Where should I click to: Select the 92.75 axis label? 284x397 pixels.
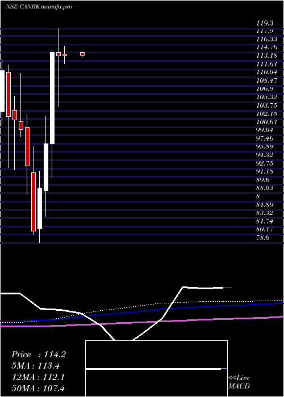click(x=265, y=163)
